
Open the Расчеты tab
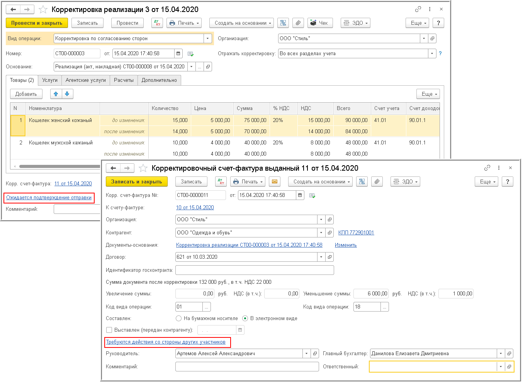124,80
